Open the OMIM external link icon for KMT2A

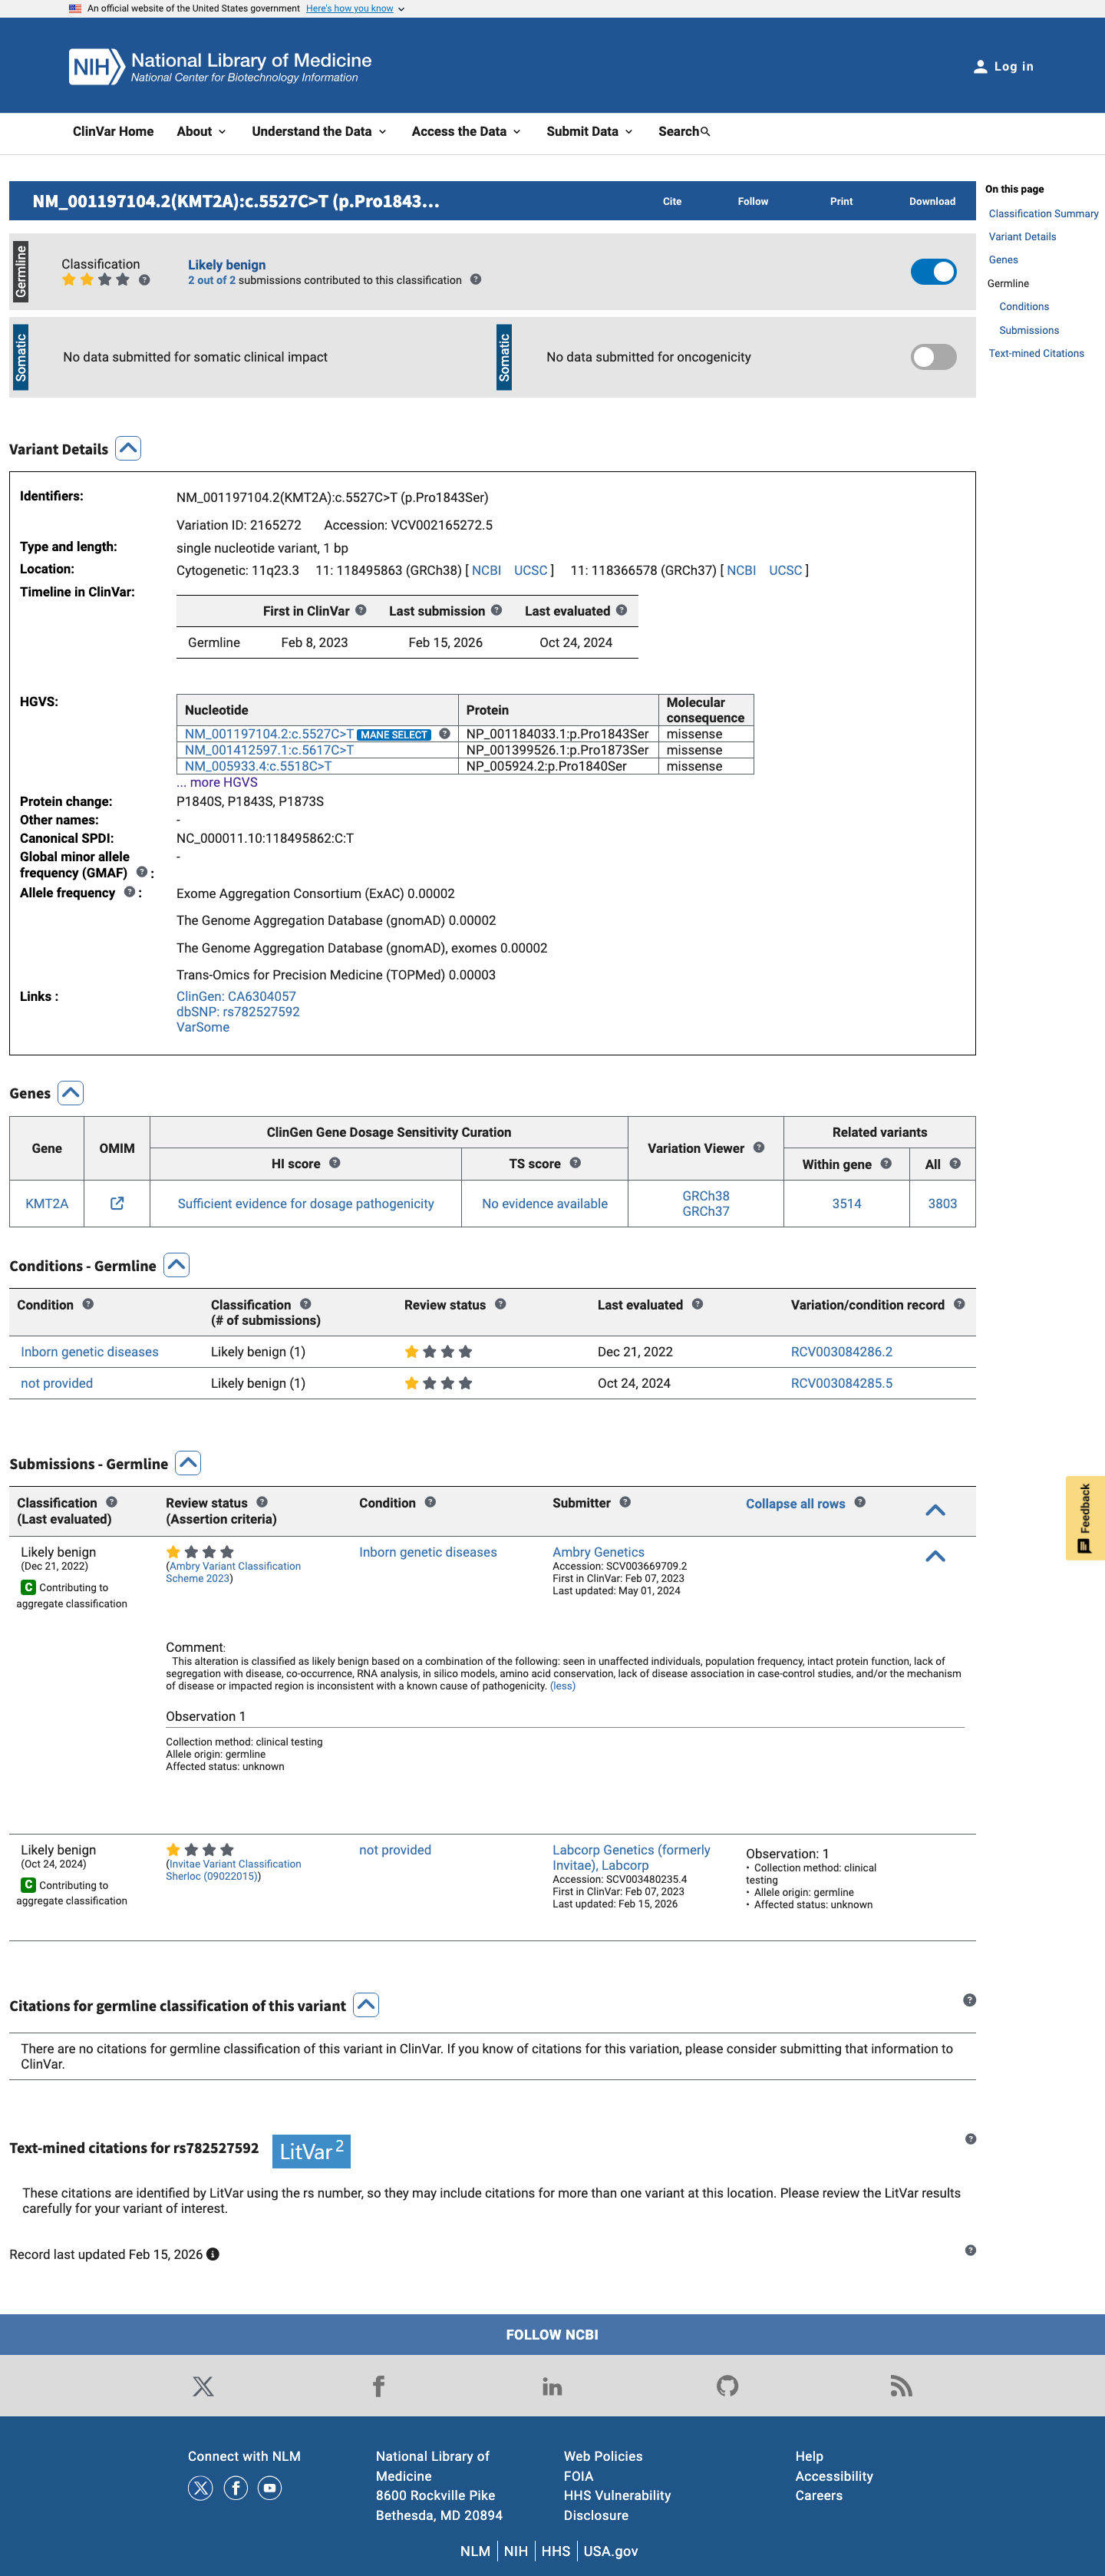point(117,1203)
